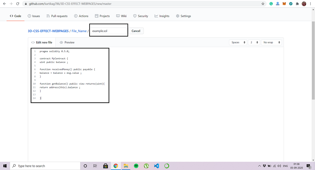The width and height of the screenshot is (315, 170).
Task: Reload the page using the refresh icon
Action: [x=18, y=4]
